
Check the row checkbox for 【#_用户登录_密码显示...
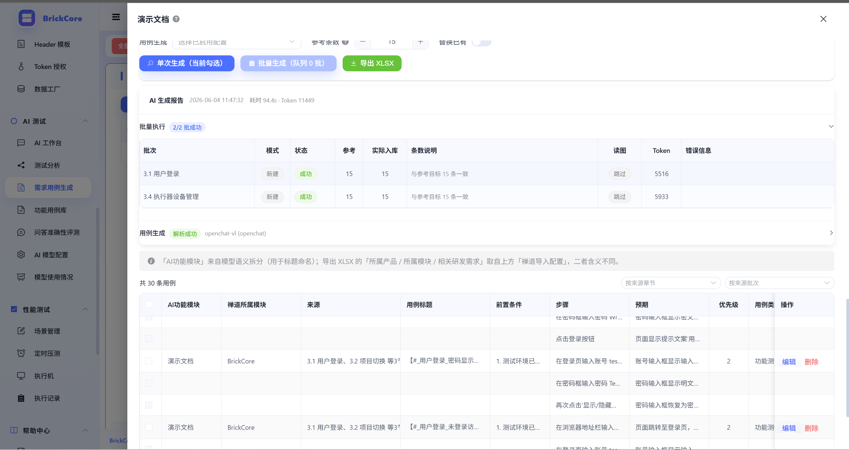pos(149,361)
